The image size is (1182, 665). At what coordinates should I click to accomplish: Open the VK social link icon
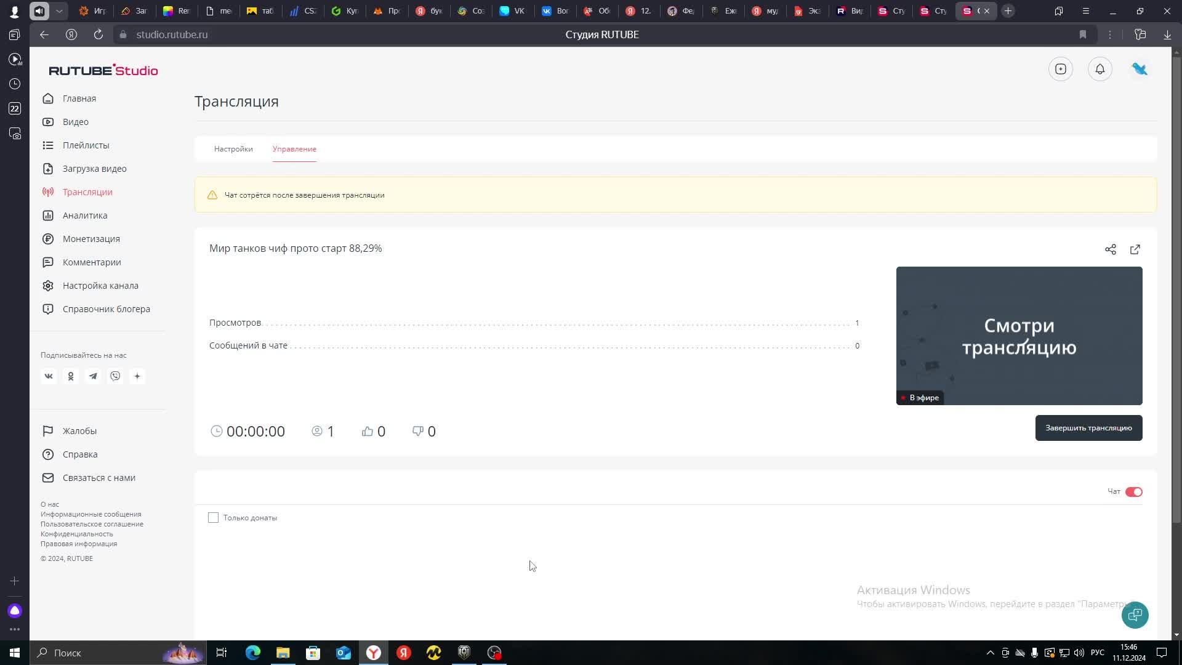(x=49, y=376)
